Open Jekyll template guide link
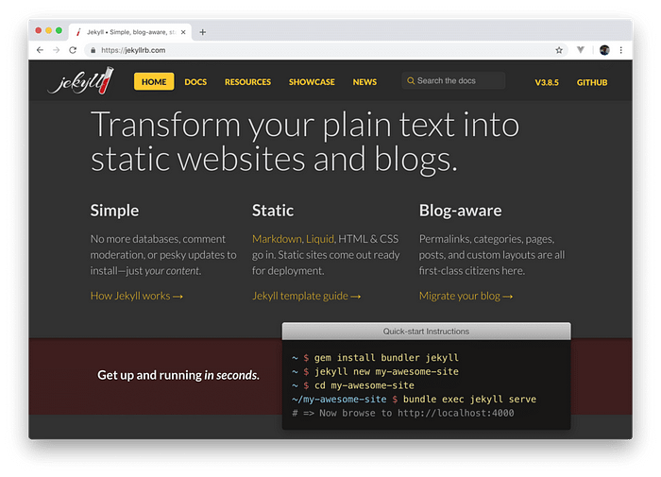 point(307,296)
